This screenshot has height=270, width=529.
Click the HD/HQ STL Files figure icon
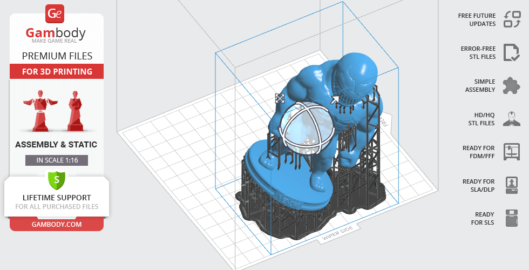[511, 119]
